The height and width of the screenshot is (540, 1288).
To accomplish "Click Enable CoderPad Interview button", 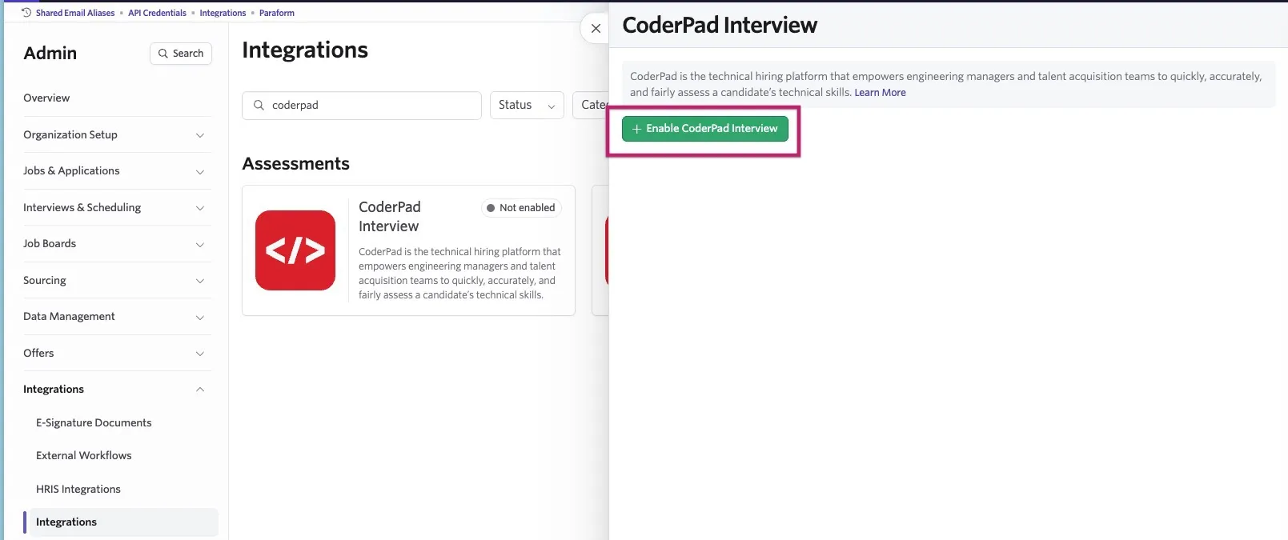I will coord(705,129).
